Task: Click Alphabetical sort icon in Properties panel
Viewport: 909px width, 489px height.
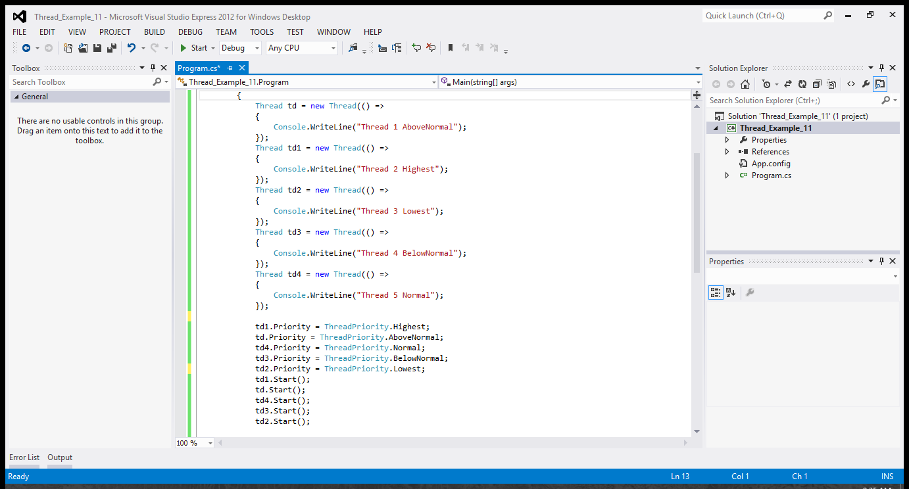Action: click(731, 292)
